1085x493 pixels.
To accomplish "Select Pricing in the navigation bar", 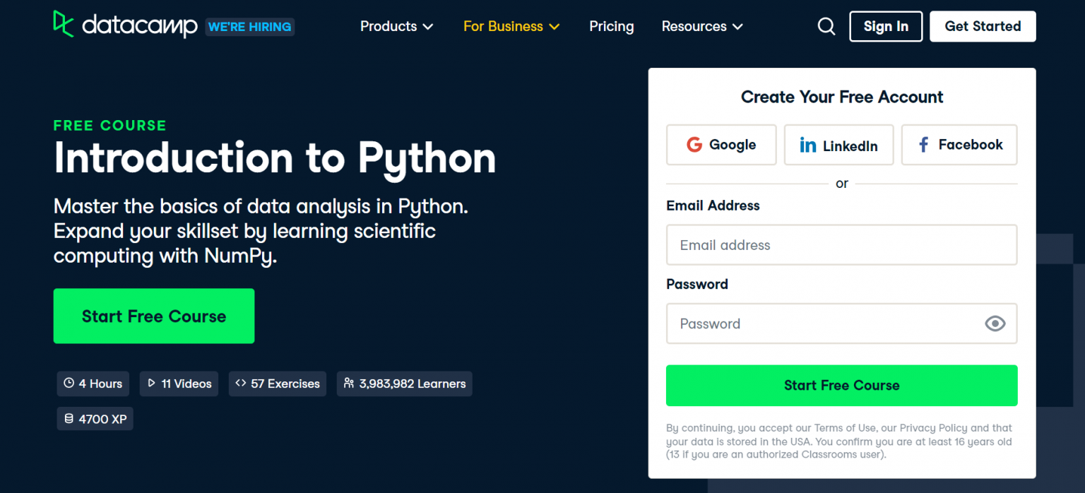I will click(611, 26).
